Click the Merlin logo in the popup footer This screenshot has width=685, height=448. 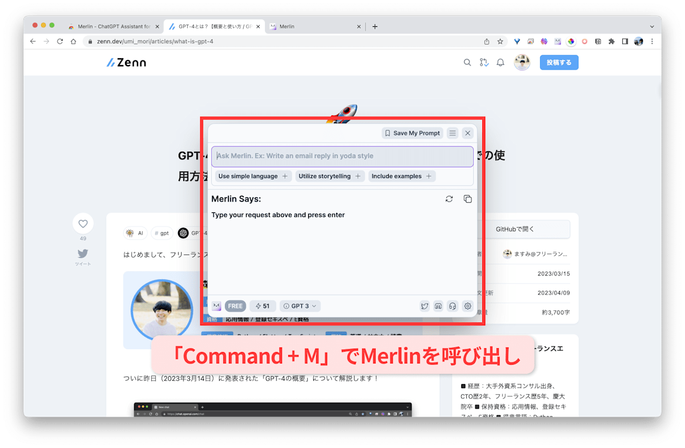click(x=216, y=306)
